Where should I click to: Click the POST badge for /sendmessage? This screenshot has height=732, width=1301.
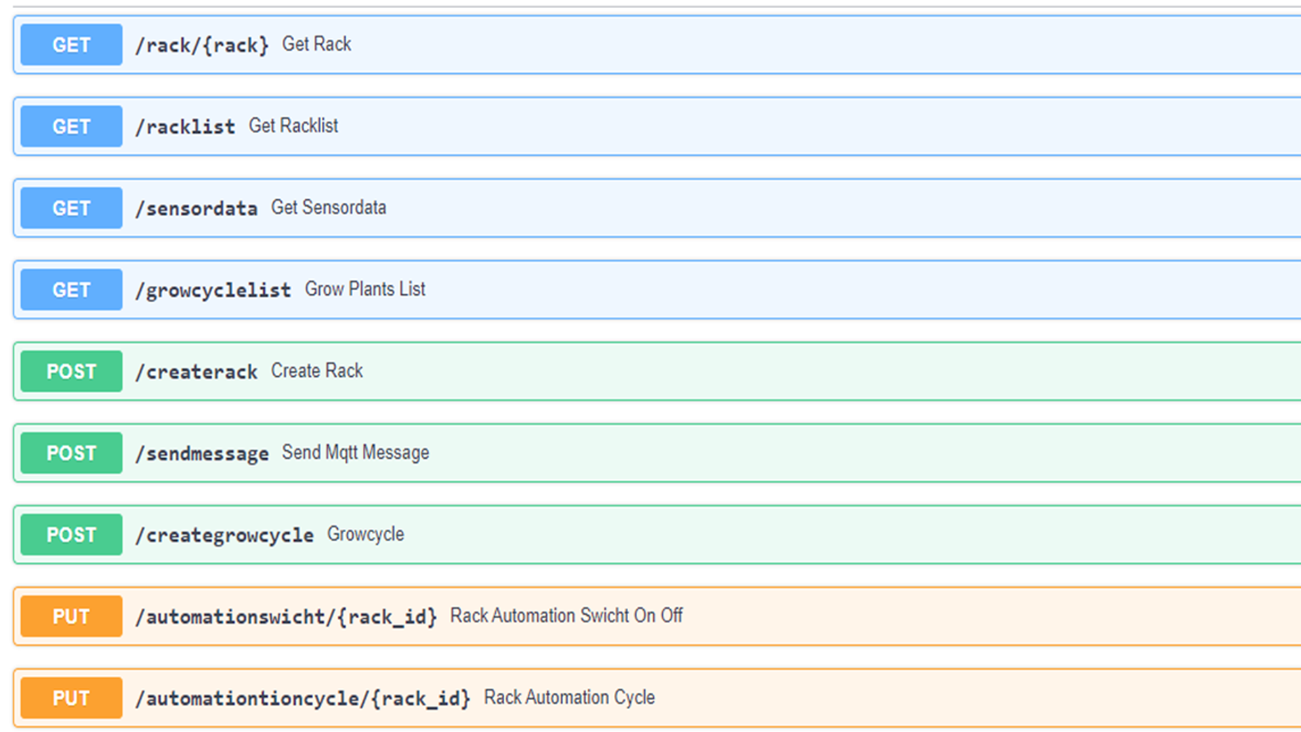click(71, 453)
